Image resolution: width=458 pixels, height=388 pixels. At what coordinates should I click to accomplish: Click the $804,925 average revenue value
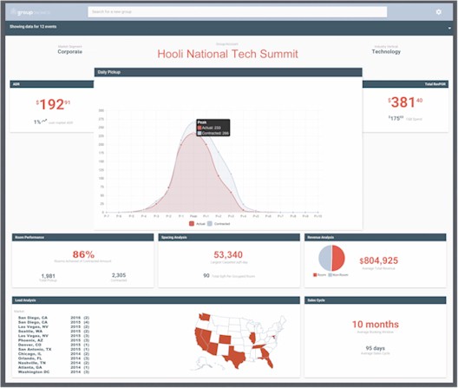(x=378, y=260)
